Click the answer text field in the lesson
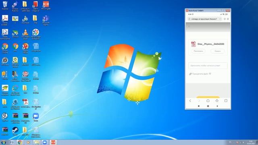The image size is (258, 145). click(x=208, y=66)
